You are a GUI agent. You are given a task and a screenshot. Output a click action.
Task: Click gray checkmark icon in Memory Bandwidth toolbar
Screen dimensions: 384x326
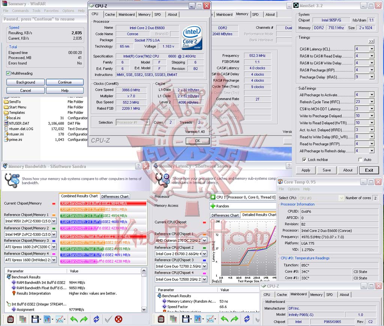108,319
